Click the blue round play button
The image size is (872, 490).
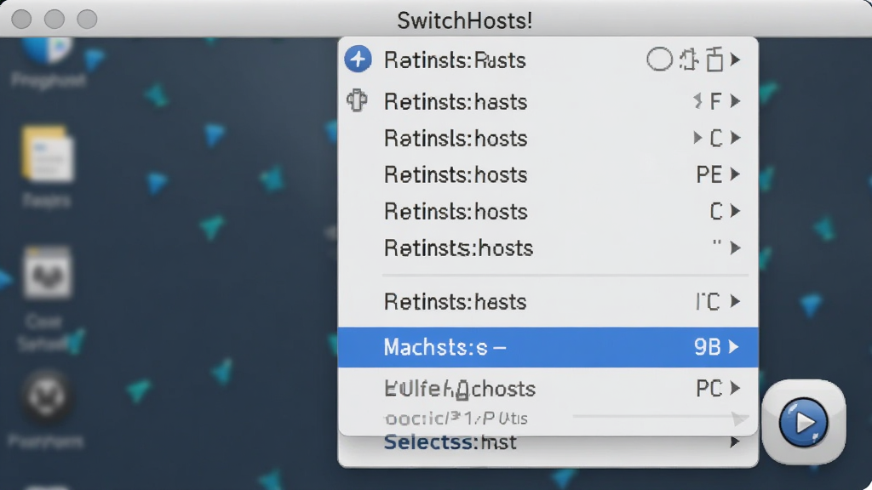pyautogui.click(x=803, y=422)
